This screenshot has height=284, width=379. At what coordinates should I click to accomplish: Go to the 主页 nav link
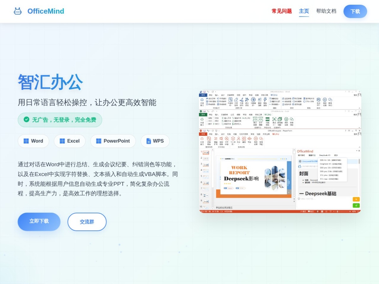click(304, 11)
